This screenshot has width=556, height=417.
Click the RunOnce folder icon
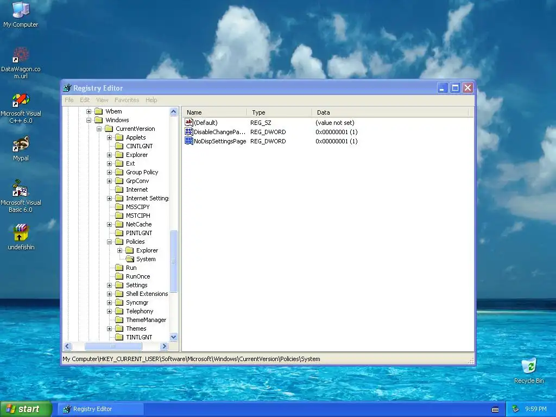click(119, 276)
